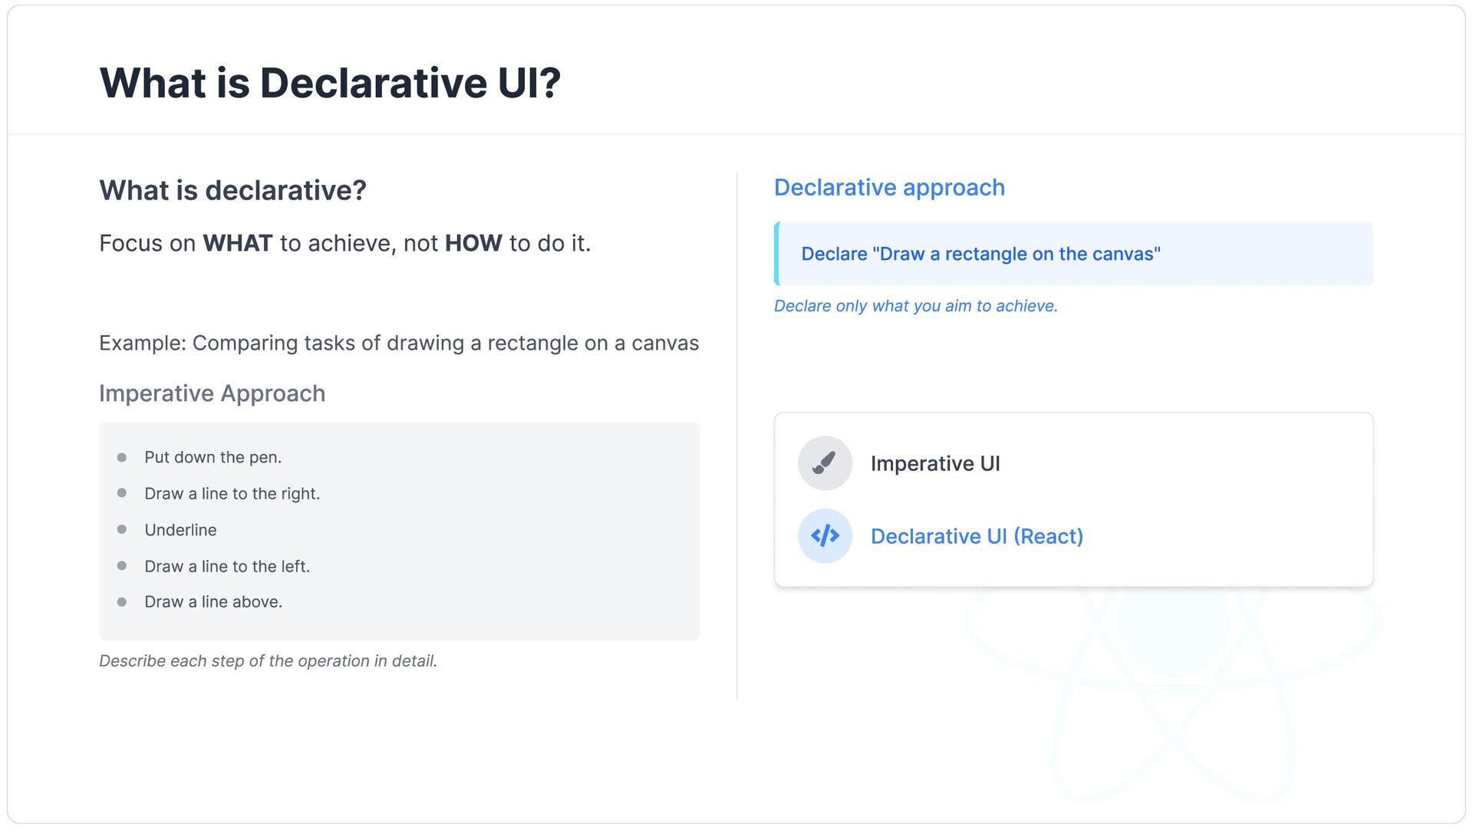Image resolution: width=1473 pixels, height=833 pixels.
Task: Click the blue callout box declaring the rectangle
Action: point(1074,254)
